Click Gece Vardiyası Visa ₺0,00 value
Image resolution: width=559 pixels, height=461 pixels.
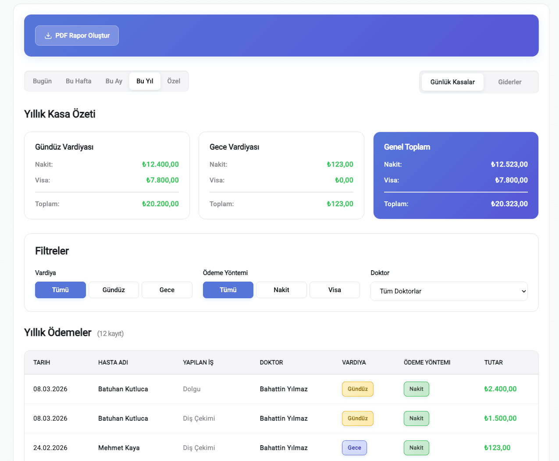344,180
